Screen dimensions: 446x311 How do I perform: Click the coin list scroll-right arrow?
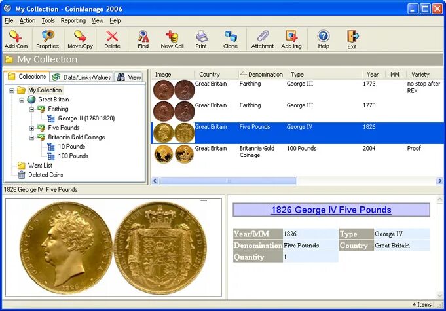[x=439, y=181]
